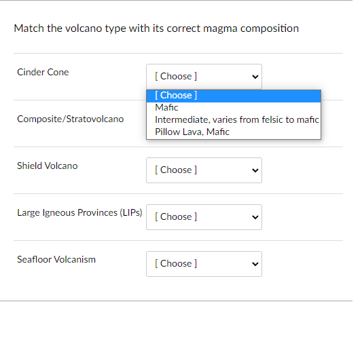The image size is (362, 342).
Task: Choose "Intermediate, varies from felsic to mafic" option
Action: (234, 119)
